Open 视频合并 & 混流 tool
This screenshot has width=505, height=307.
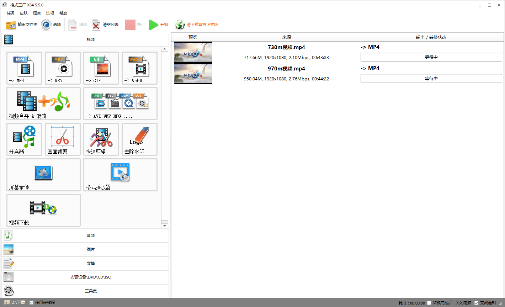[x=43, y=104]
